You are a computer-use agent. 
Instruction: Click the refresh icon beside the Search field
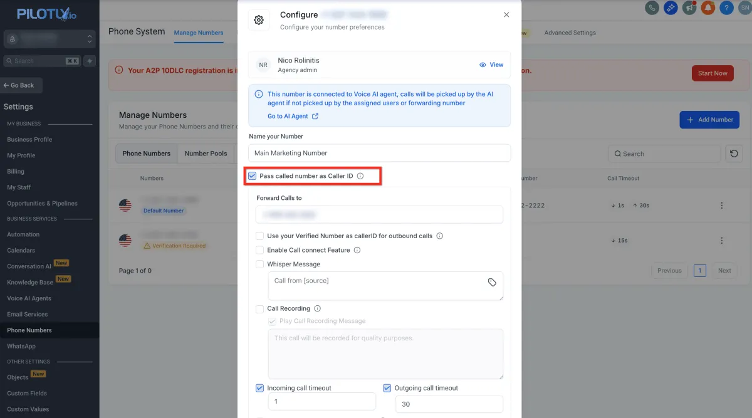(734, 154)
